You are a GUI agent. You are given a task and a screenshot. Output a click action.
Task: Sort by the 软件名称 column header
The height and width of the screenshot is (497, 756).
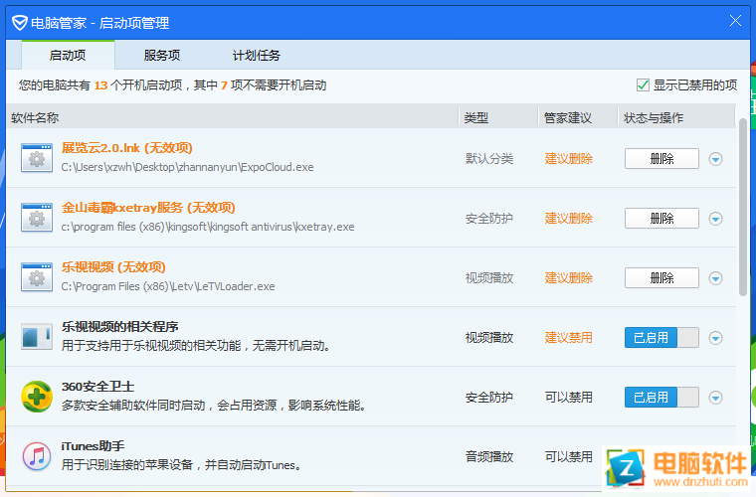(233, 117)
